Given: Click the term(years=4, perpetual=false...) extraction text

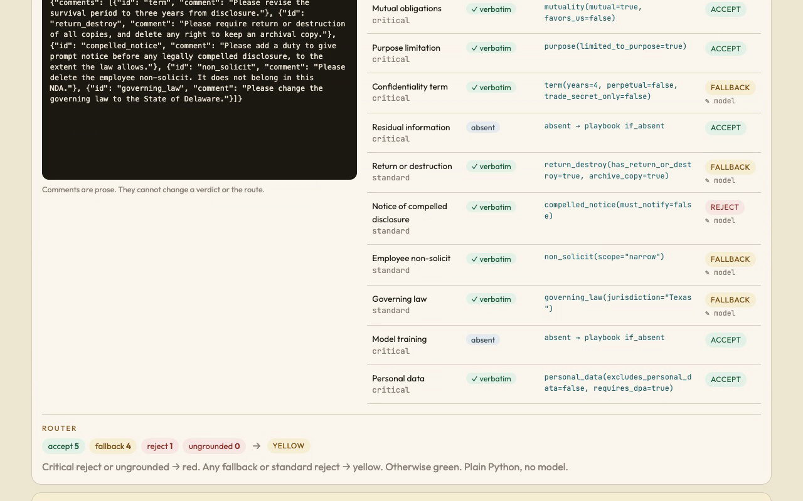Looking at the screenshot, I should [611, 91].
